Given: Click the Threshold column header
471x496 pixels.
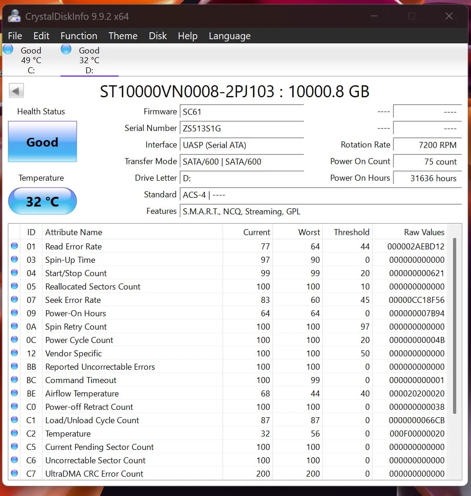Looking at the screenshot, I should coord(347,232).
